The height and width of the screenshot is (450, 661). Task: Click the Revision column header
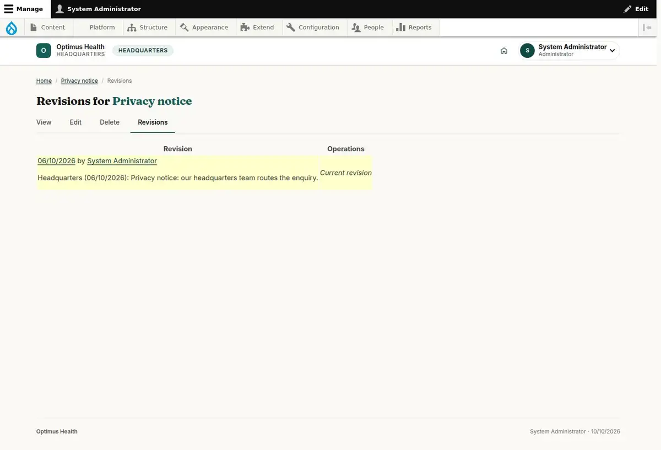pyautogui.click(x=178, y=149)
